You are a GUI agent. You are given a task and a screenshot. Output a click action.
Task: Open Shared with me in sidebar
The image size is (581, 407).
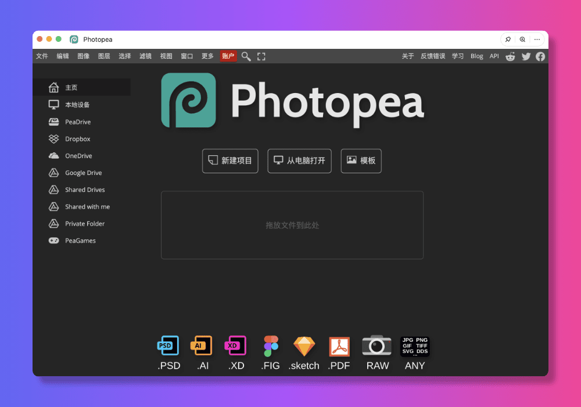tap(81, 207)
